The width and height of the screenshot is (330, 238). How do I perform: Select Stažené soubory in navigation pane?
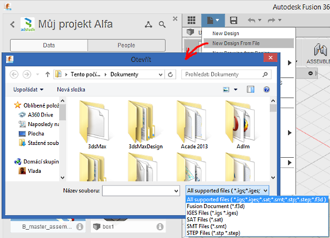[x=38, y=143]
